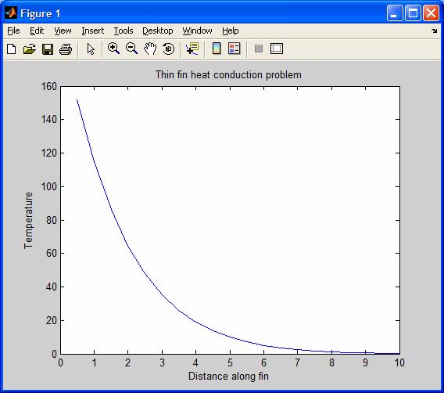
Task: Open file using the folder icon
Action: (30, 49)
